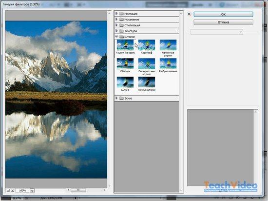Select the Наклонные штрихи filter thumbnail
This screenshot has height=201, width=268.
coord(168,45)
